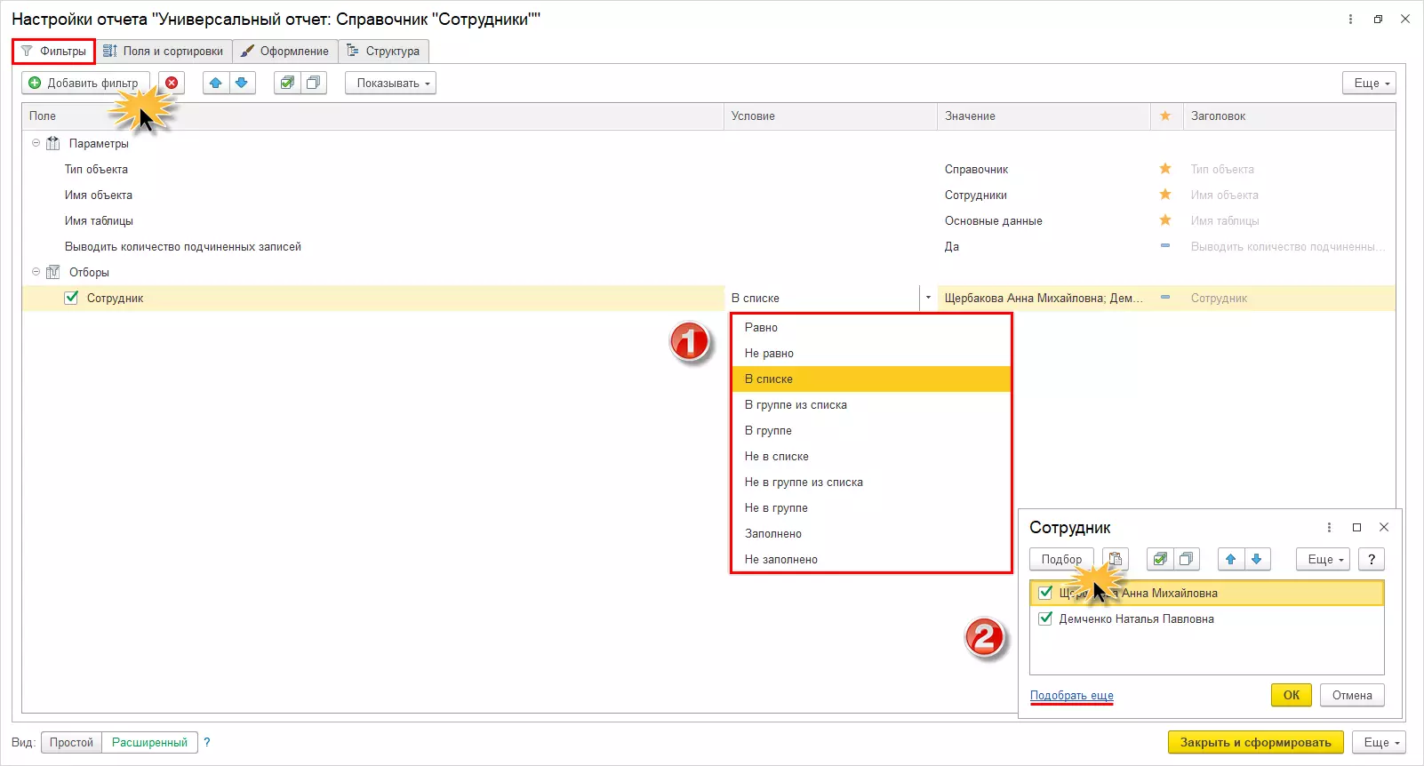Follow the Подобрать еще link

[1072, 695]
